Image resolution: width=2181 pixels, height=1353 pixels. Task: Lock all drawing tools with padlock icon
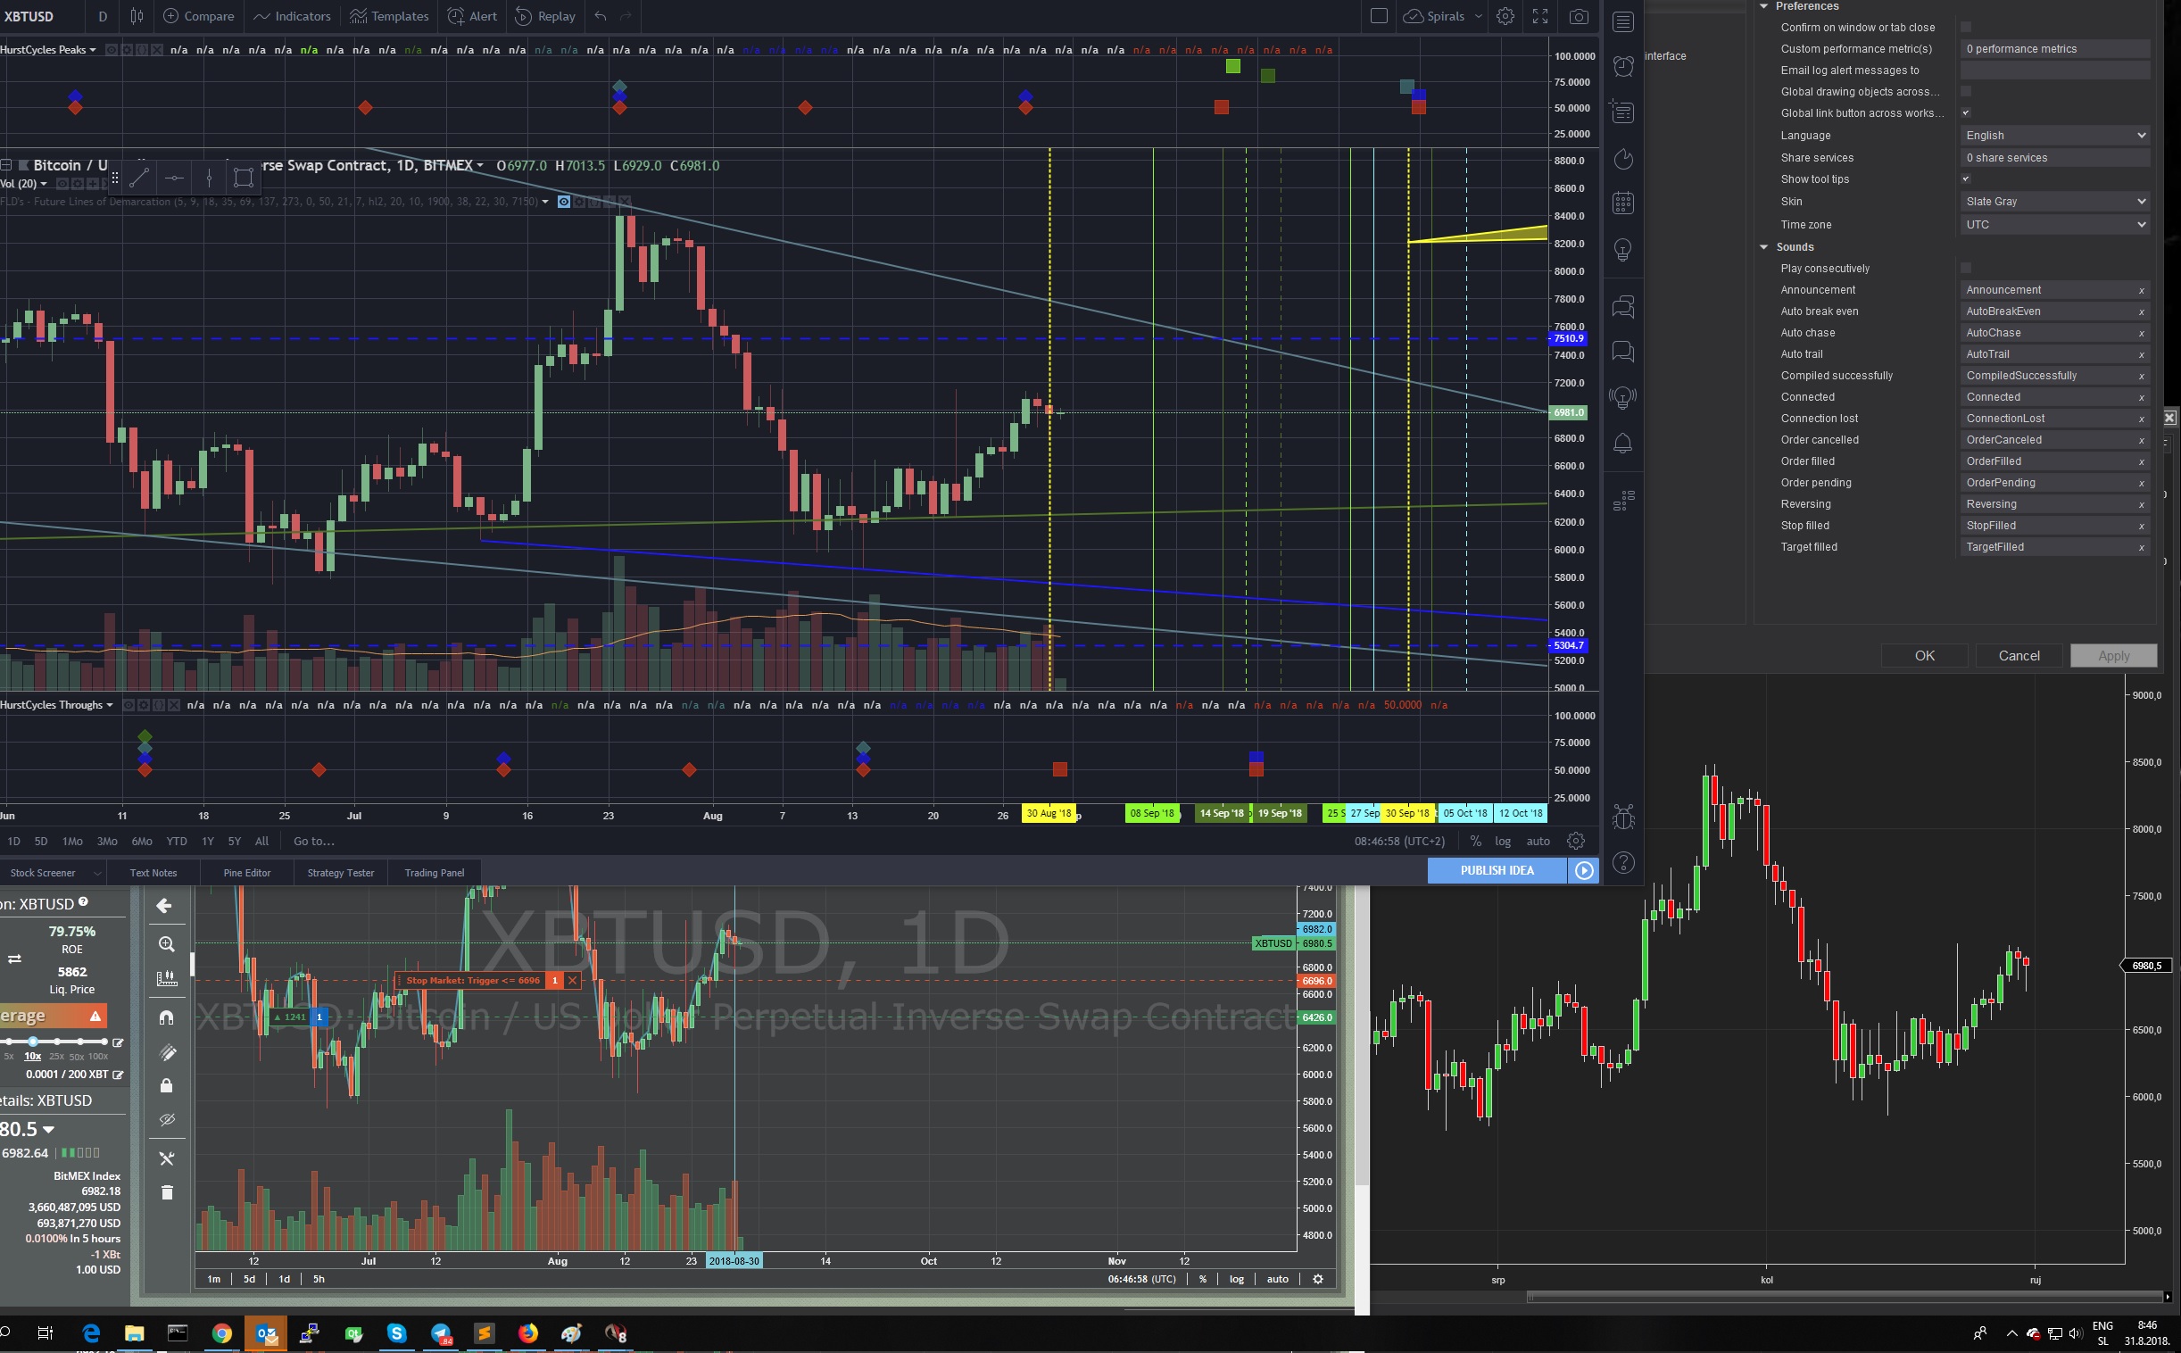(166, 1085)
